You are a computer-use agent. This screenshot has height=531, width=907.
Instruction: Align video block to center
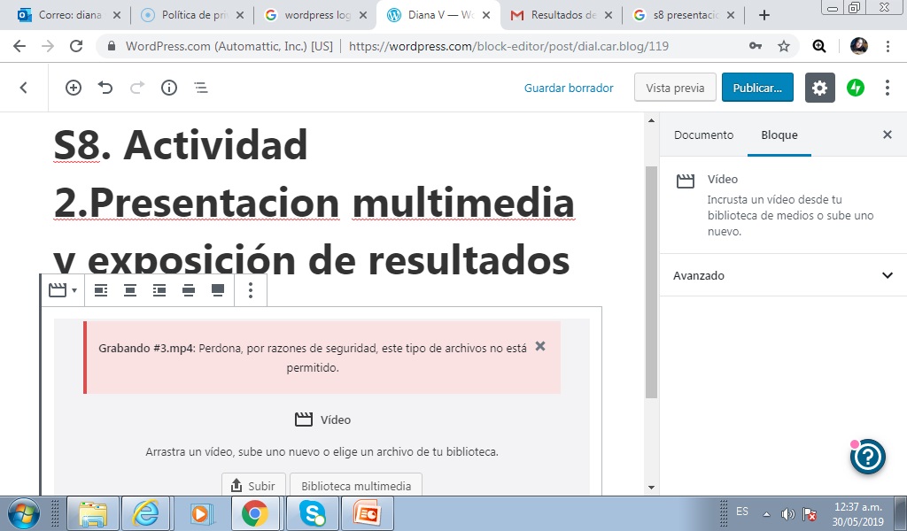click(x=130, y=290)
